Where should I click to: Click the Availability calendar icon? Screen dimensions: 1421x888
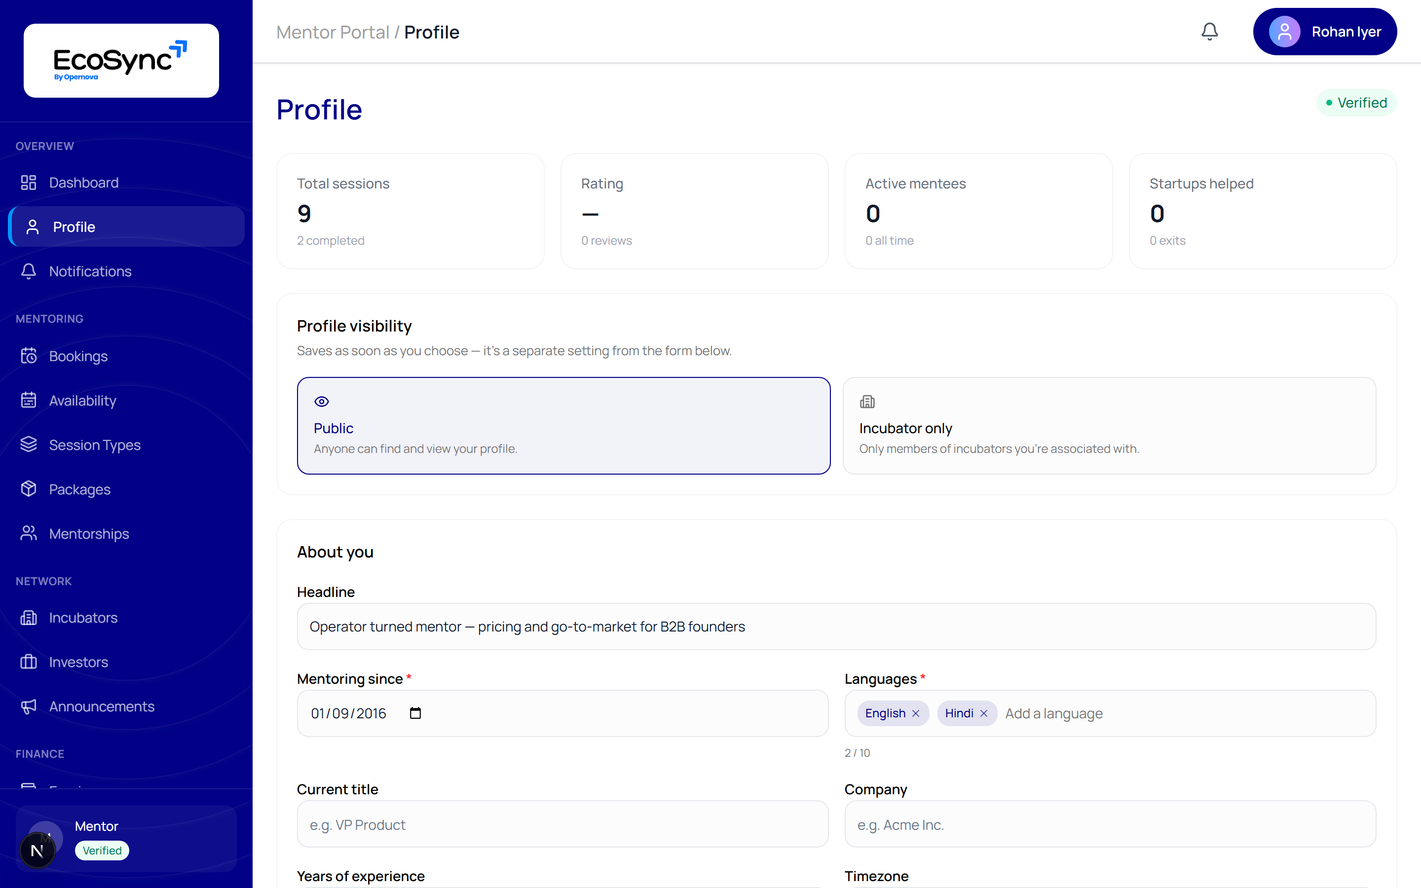click(x=28, y=401)
